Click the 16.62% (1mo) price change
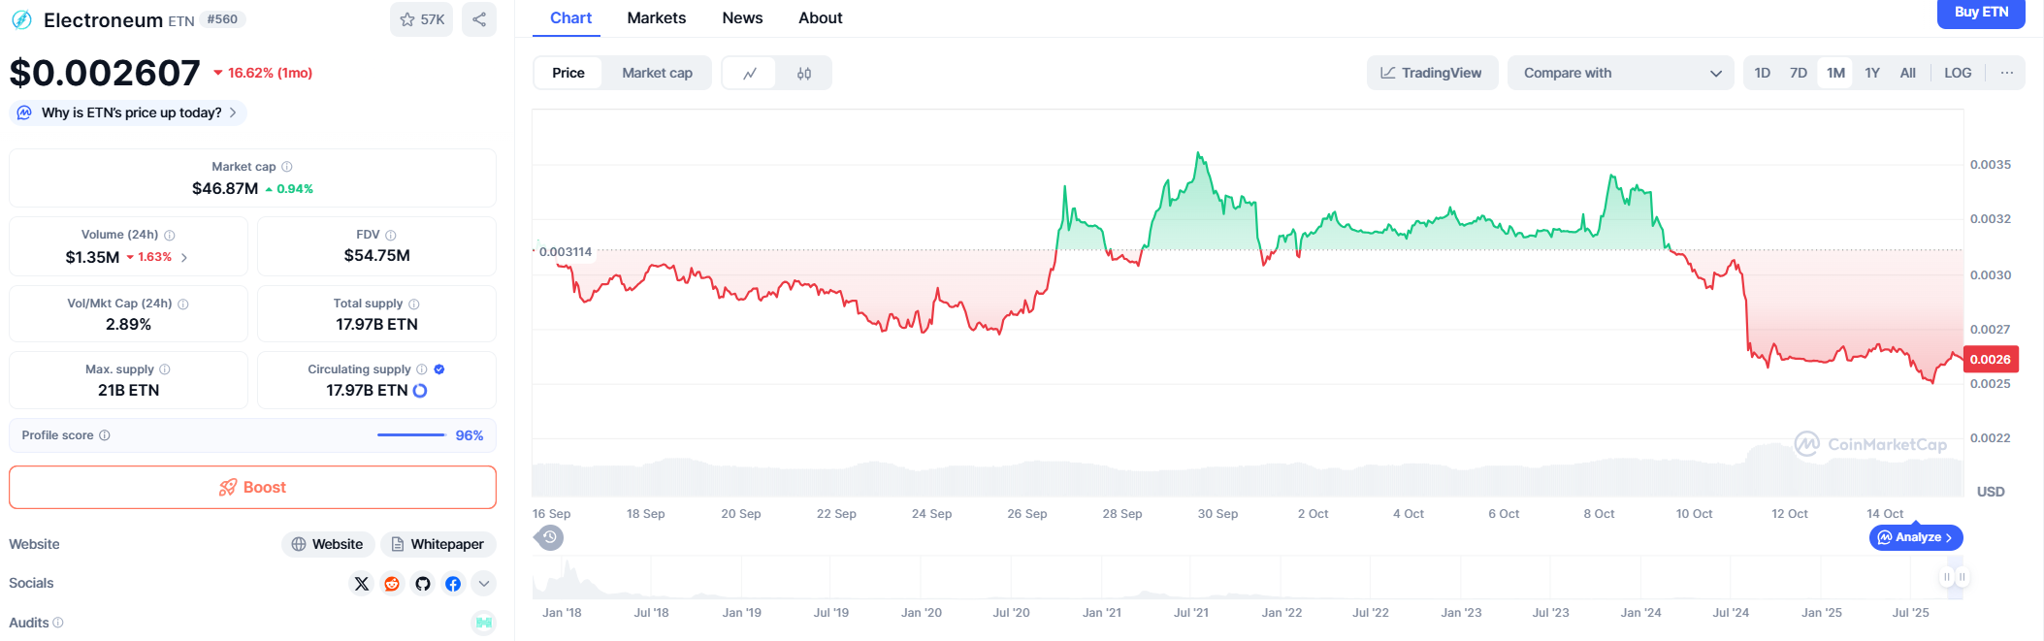Viewport: 2044px width, 641px height. [263, 73]
